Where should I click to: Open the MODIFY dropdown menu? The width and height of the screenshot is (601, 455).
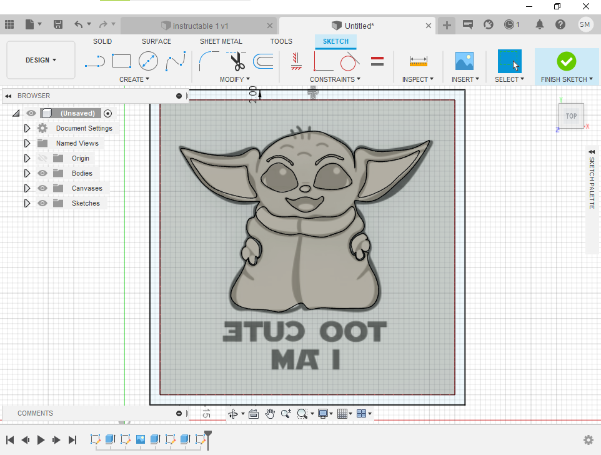(x=234, y=79)
